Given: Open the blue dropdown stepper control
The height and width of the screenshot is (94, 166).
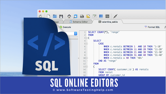Looking at the screenshot, I should click(76, 34).
